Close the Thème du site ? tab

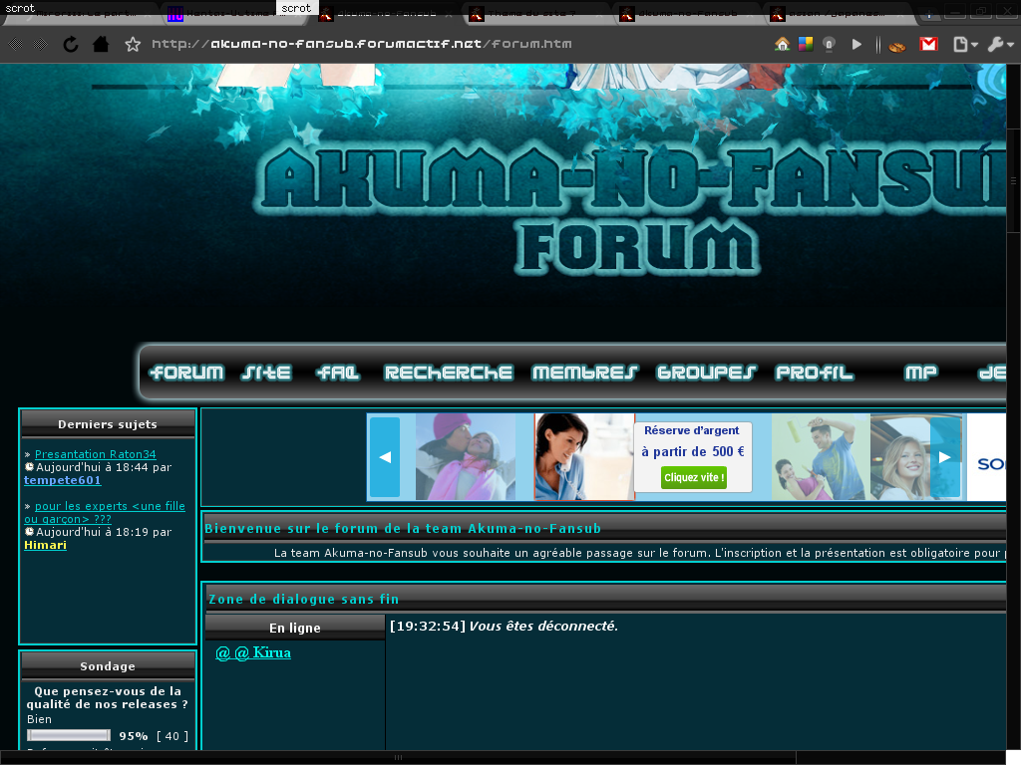[598, 14]
